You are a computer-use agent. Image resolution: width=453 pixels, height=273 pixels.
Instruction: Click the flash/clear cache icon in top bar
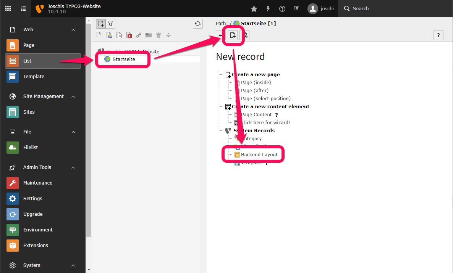268,8
